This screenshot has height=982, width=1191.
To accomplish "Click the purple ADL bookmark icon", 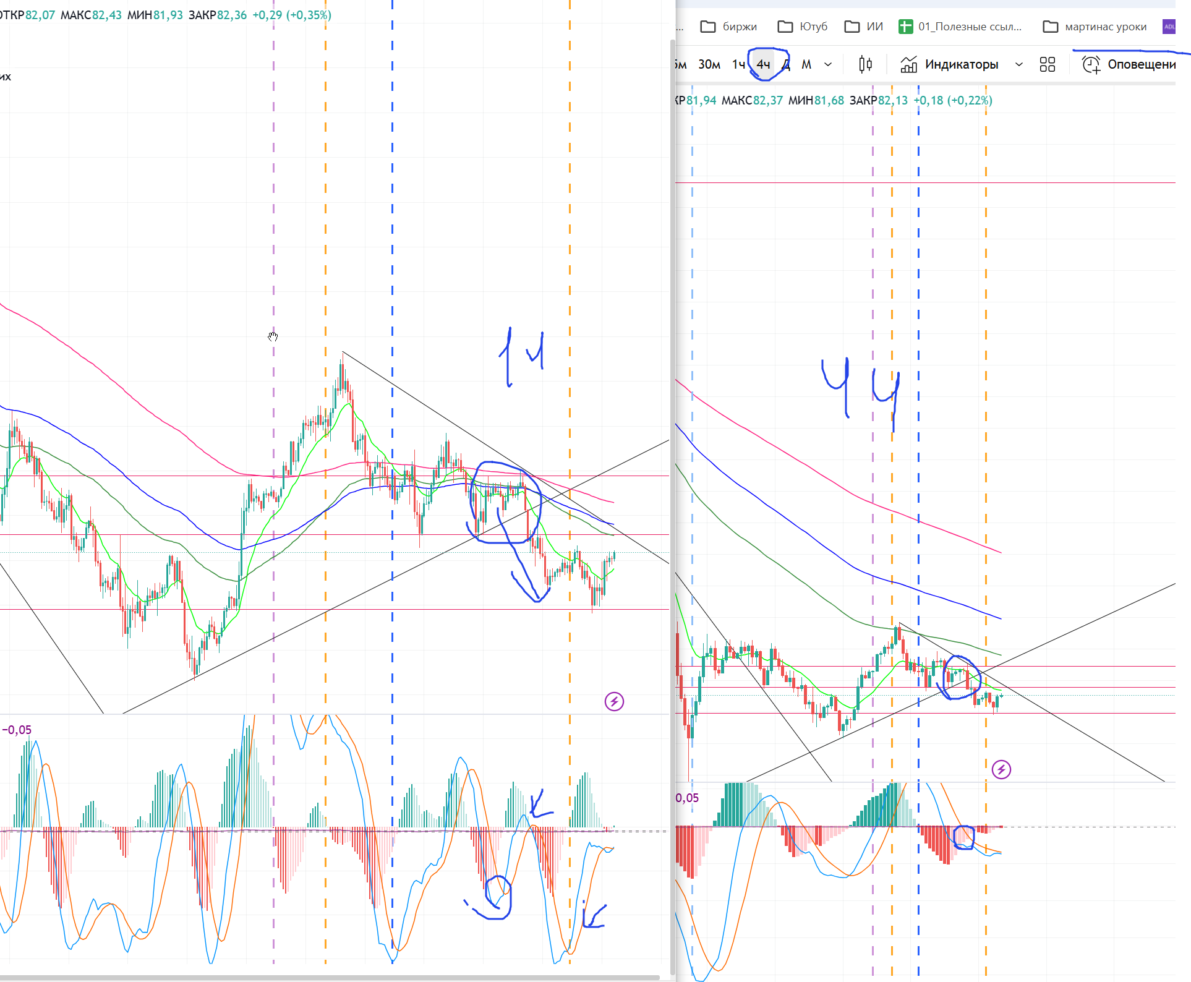I will pos(1169,27).
